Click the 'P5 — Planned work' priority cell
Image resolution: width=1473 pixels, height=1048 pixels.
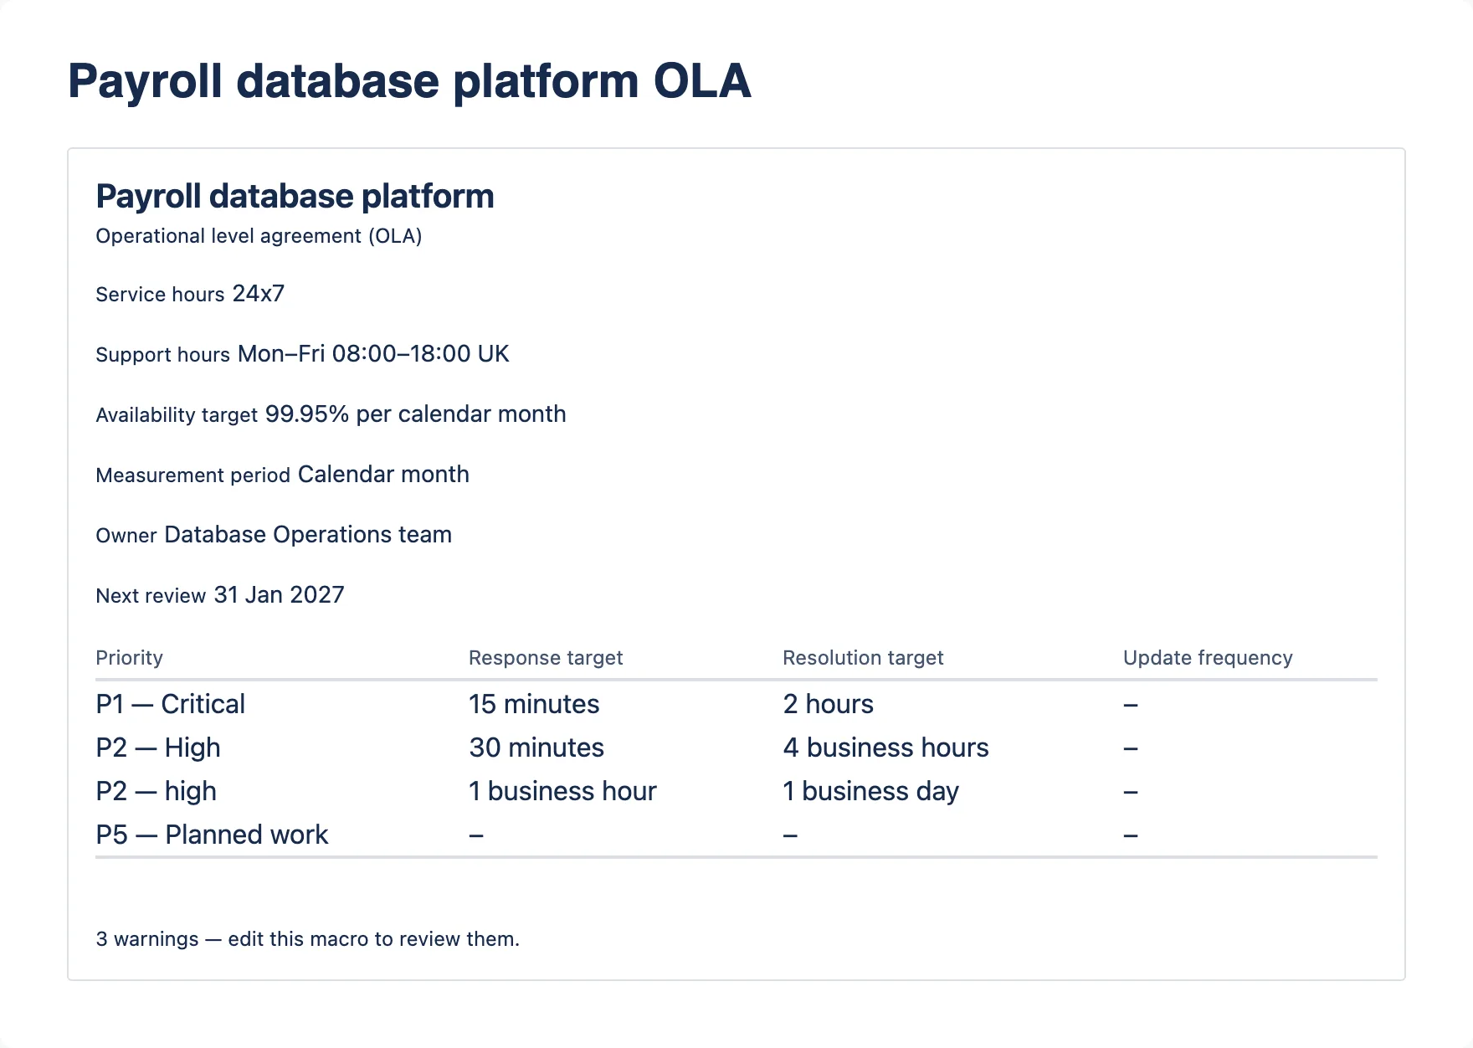coord(212,835)
